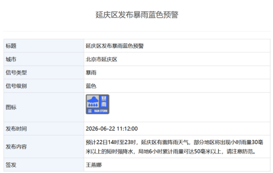Viewport: 273px width, 173px height.
Task: Click the 城市 row label
Action: (11, 59)
